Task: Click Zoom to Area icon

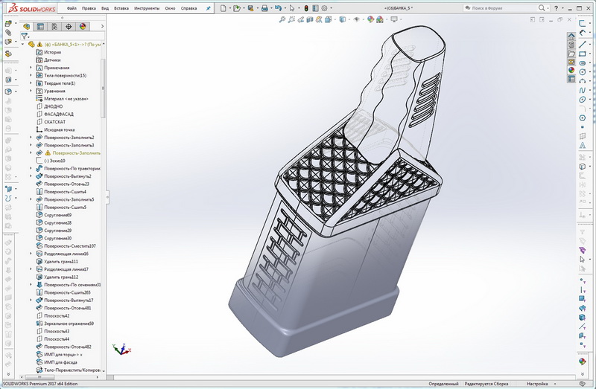Action: pyautogui.click(x=291, y=19)
